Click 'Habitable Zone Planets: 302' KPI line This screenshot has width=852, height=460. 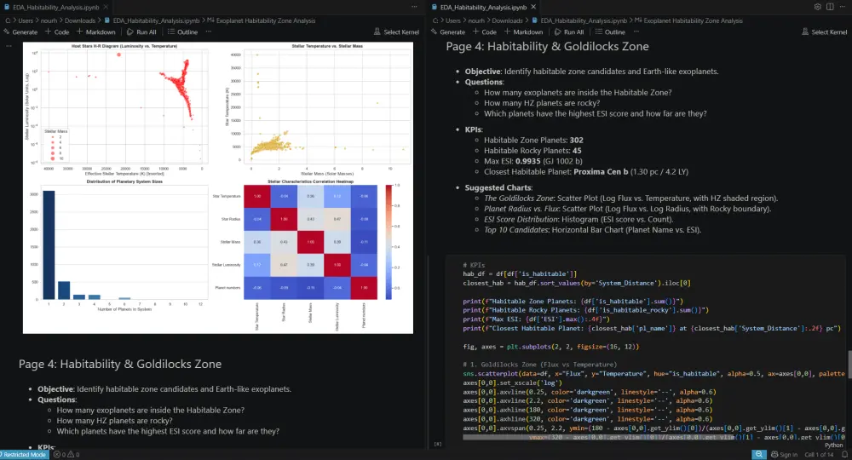tap(533, 140)
